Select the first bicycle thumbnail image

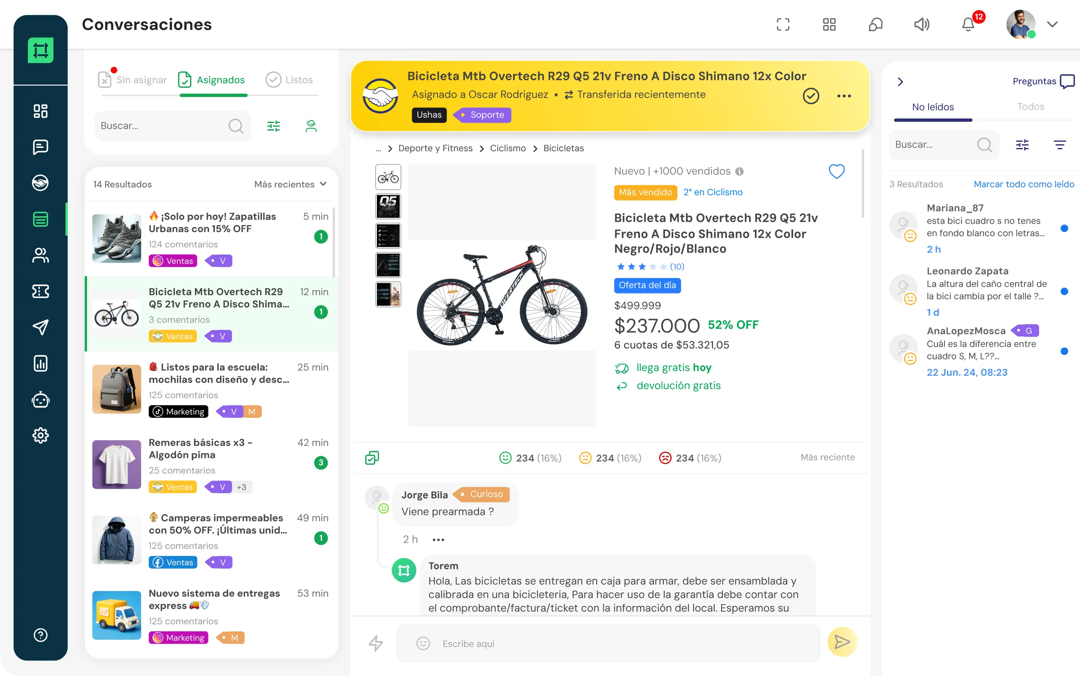point(388,177)
